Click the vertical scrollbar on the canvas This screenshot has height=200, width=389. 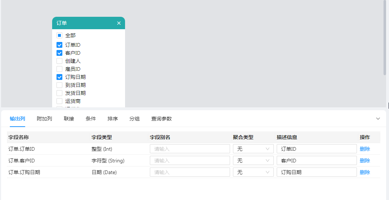coord(385,36)
